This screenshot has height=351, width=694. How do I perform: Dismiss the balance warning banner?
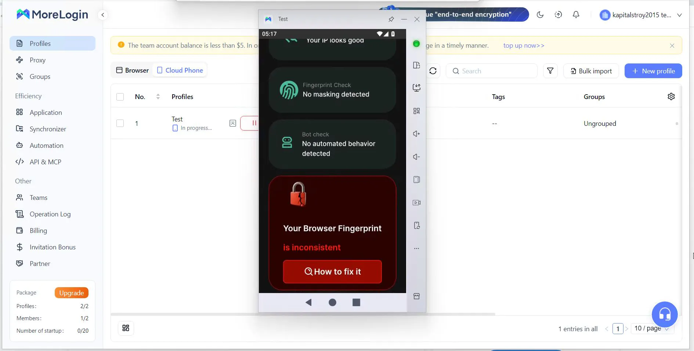coord(672,45)
